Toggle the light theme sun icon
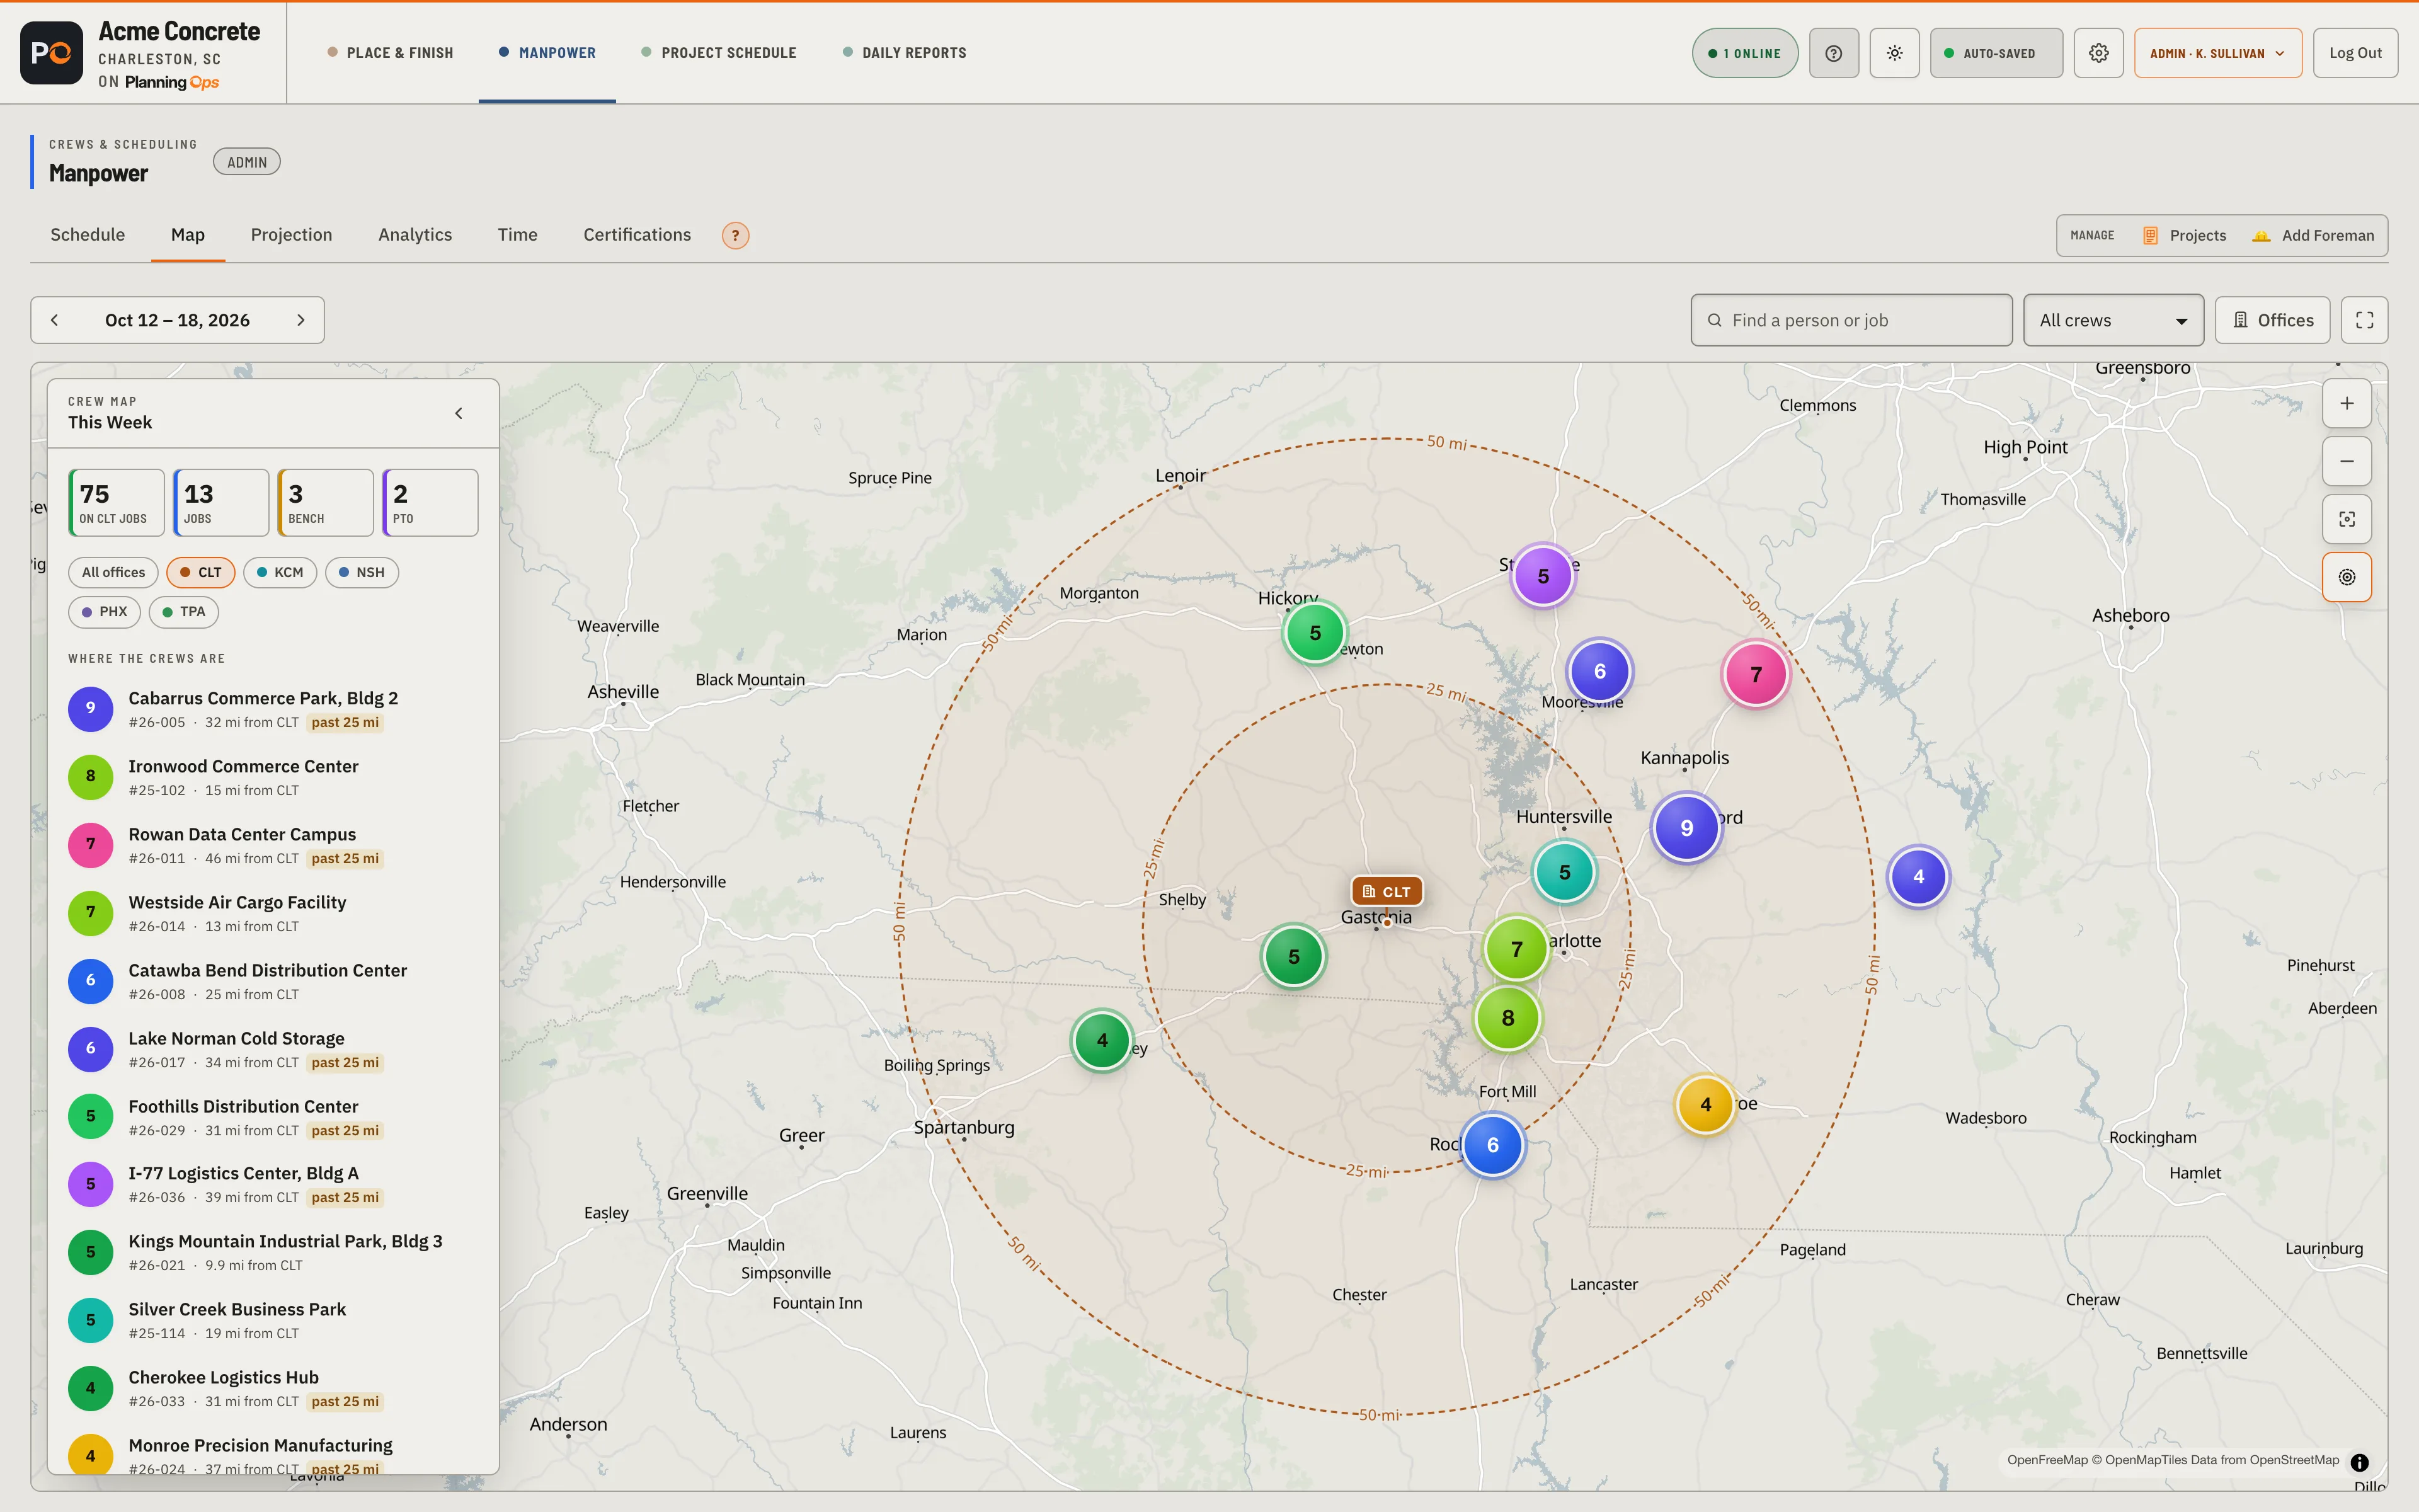This screenshot has width=2419, height=1512. [x=1894, y=53]
